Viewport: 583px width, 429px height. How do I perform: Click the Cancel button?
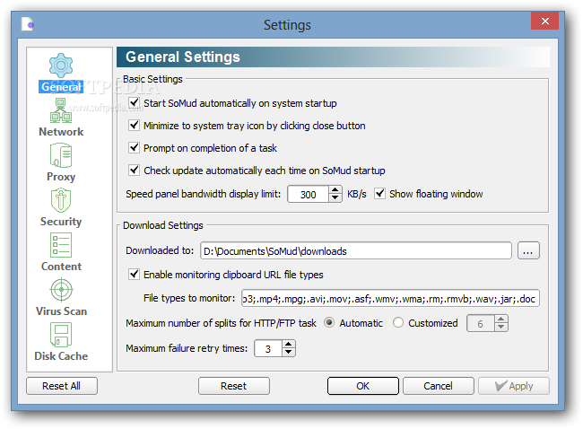point(439,386)
